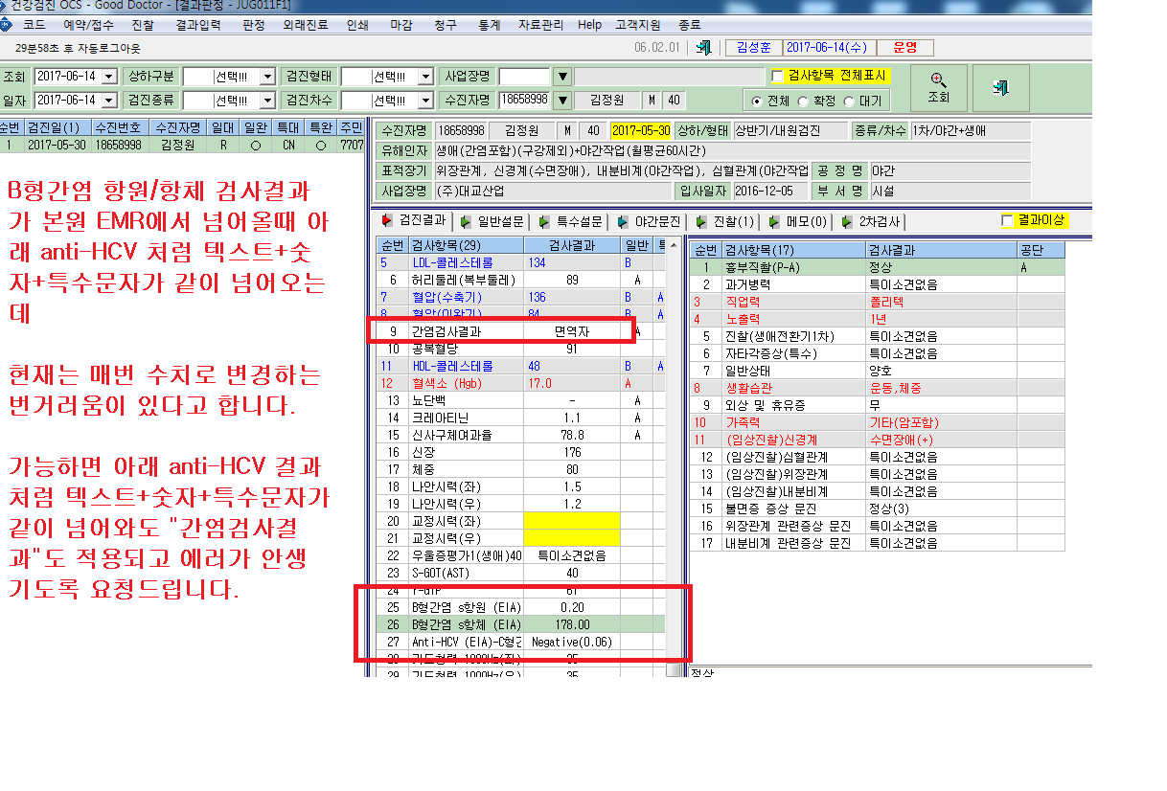Select the 김정원 patient row in list

tap(182, 146)
